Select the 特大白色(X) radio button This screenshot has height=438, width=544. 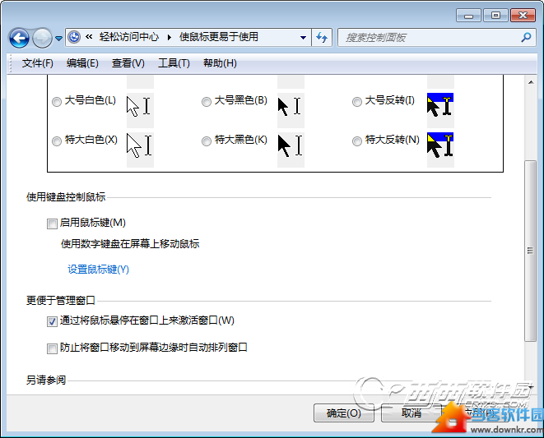(57, 141)
